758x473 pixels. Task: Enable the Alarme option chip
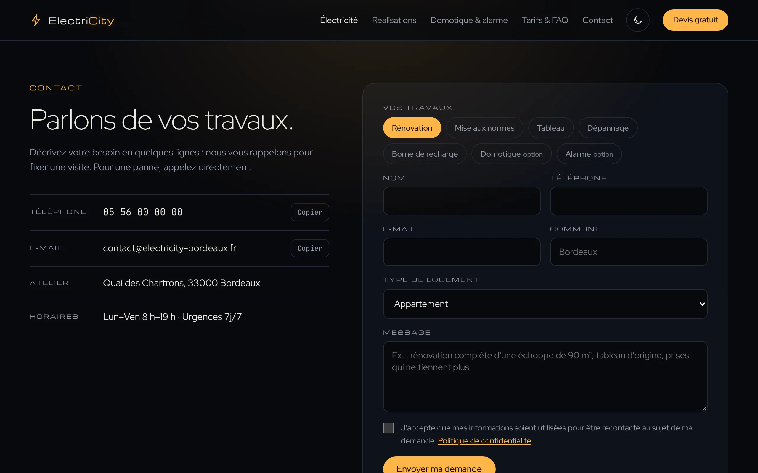click(x=589, y=154)
